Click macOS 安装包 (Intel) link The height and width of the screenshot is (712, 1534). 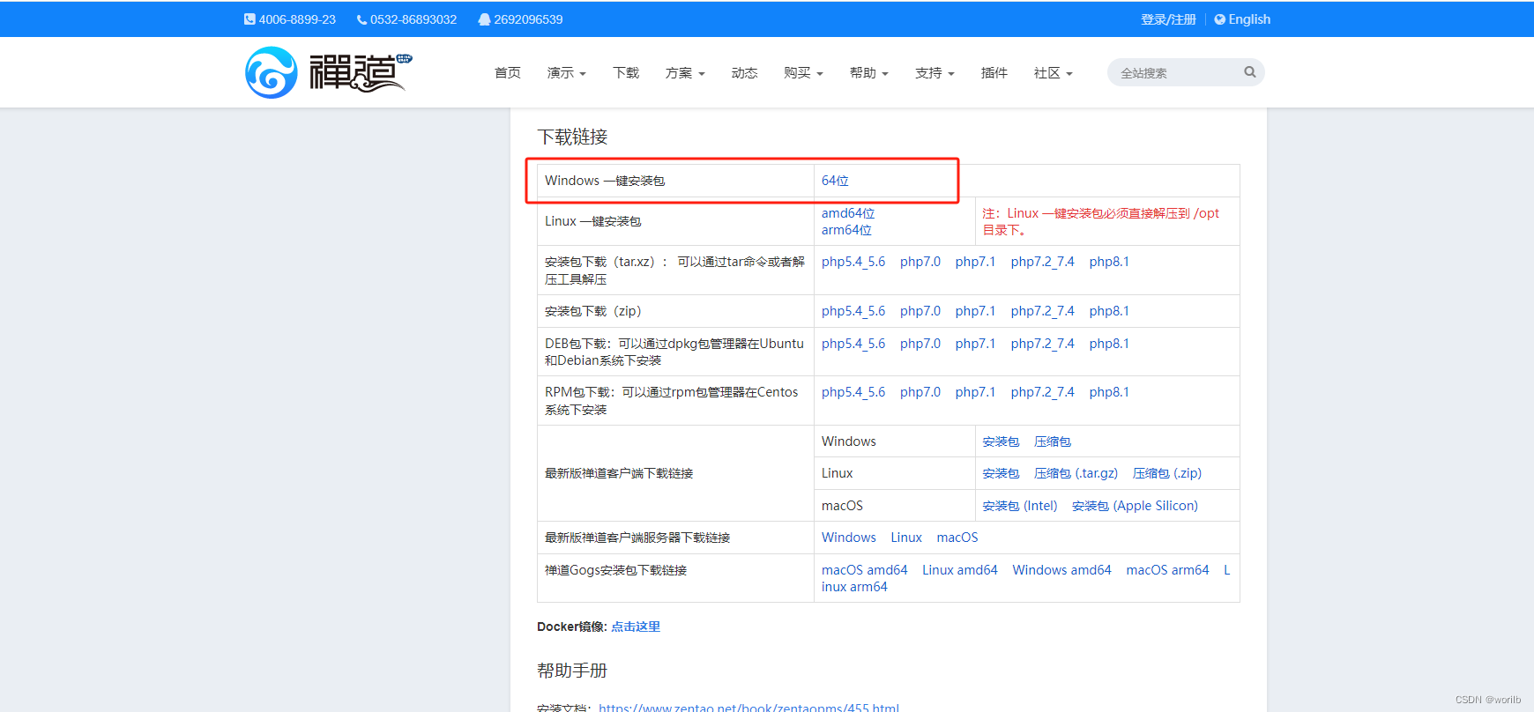point(1020,506)
